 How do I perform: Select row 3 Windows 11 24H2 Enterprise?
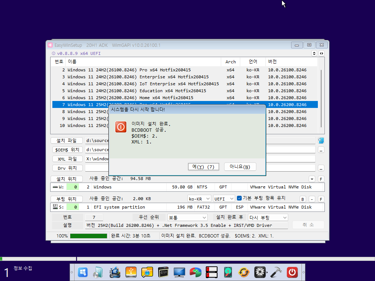(185, 77)
